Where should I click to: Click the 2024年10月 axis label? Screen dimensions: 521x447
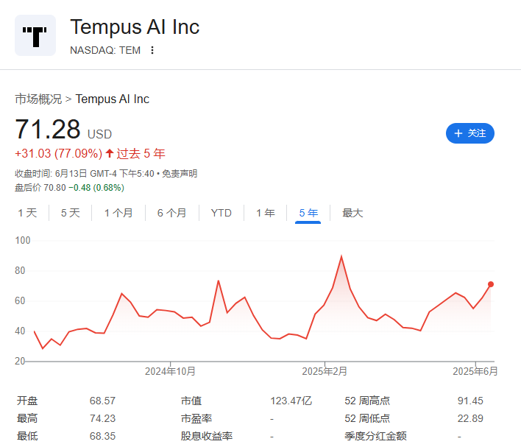point(170,371)
